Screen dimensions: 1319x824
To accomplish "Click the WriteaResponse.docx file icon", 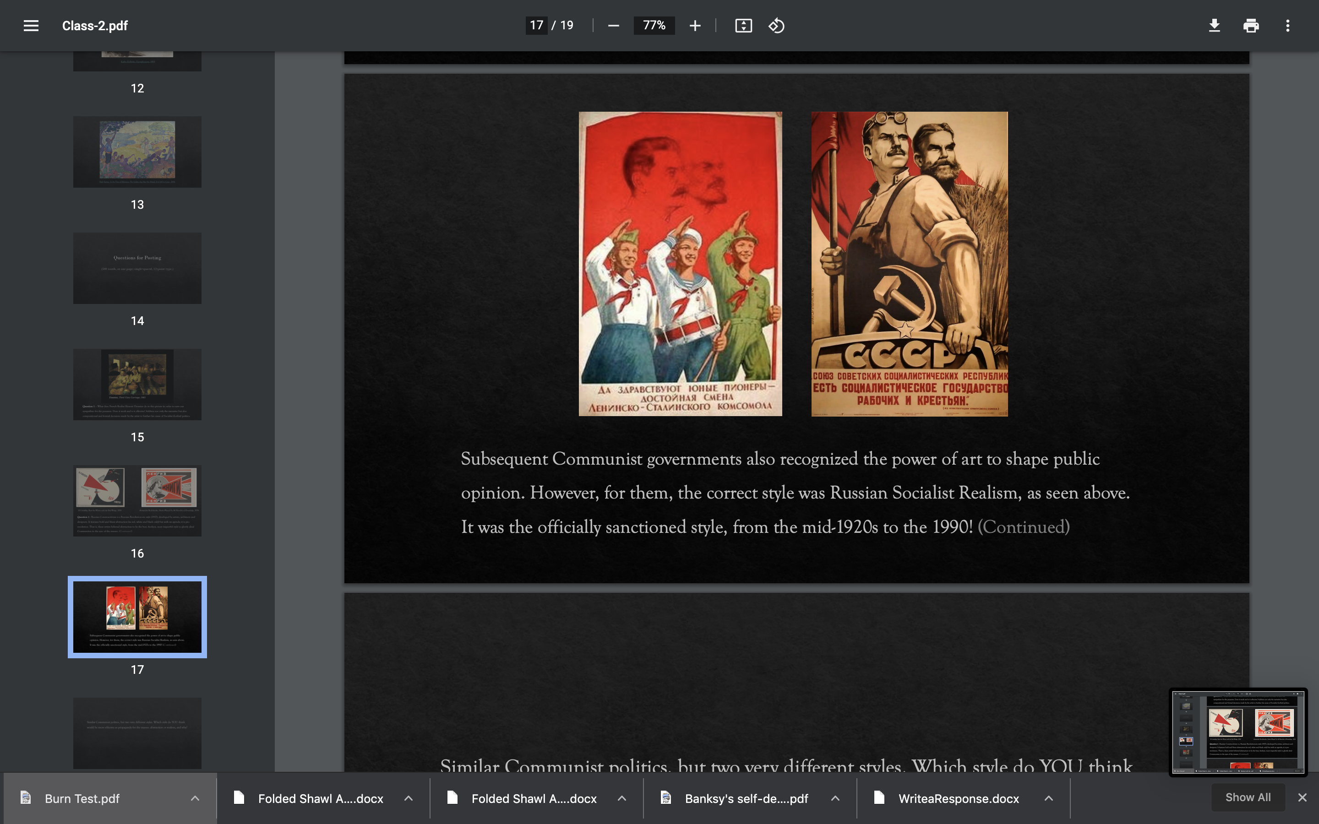I will click(x=878, y=798).
